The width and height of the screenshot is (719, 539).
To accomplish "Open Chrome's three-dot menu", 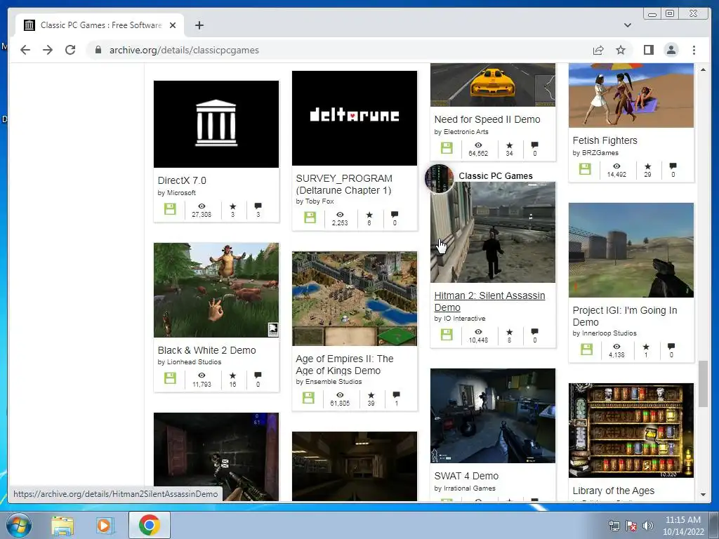I will (694, 50).
